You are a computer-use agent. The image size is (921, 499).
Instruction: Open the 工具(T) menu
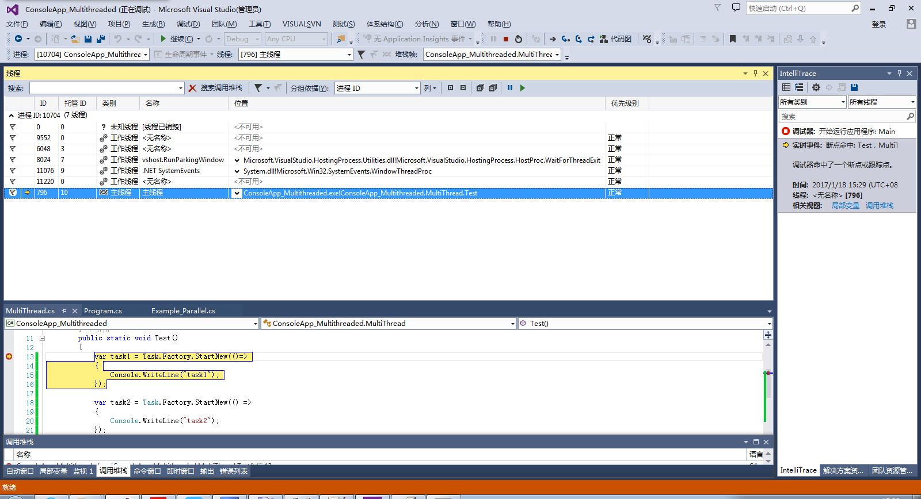coord(260,24)
